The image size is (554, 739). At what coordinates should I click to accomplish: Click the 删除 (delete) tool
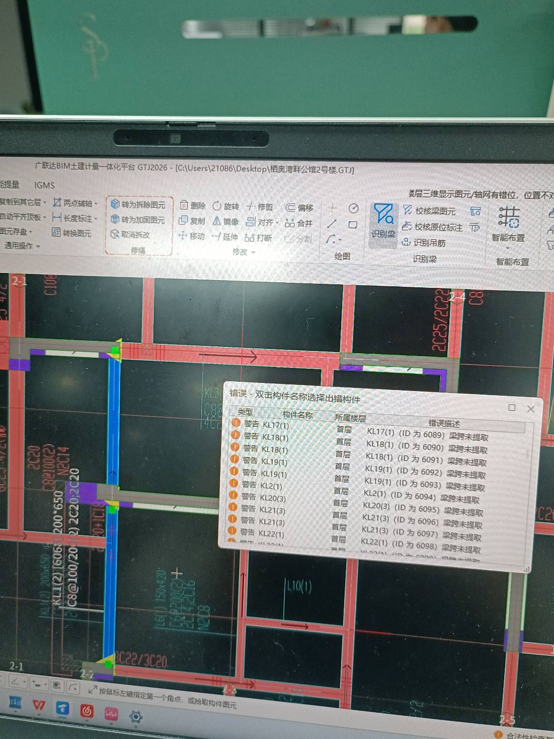point(193,206)
